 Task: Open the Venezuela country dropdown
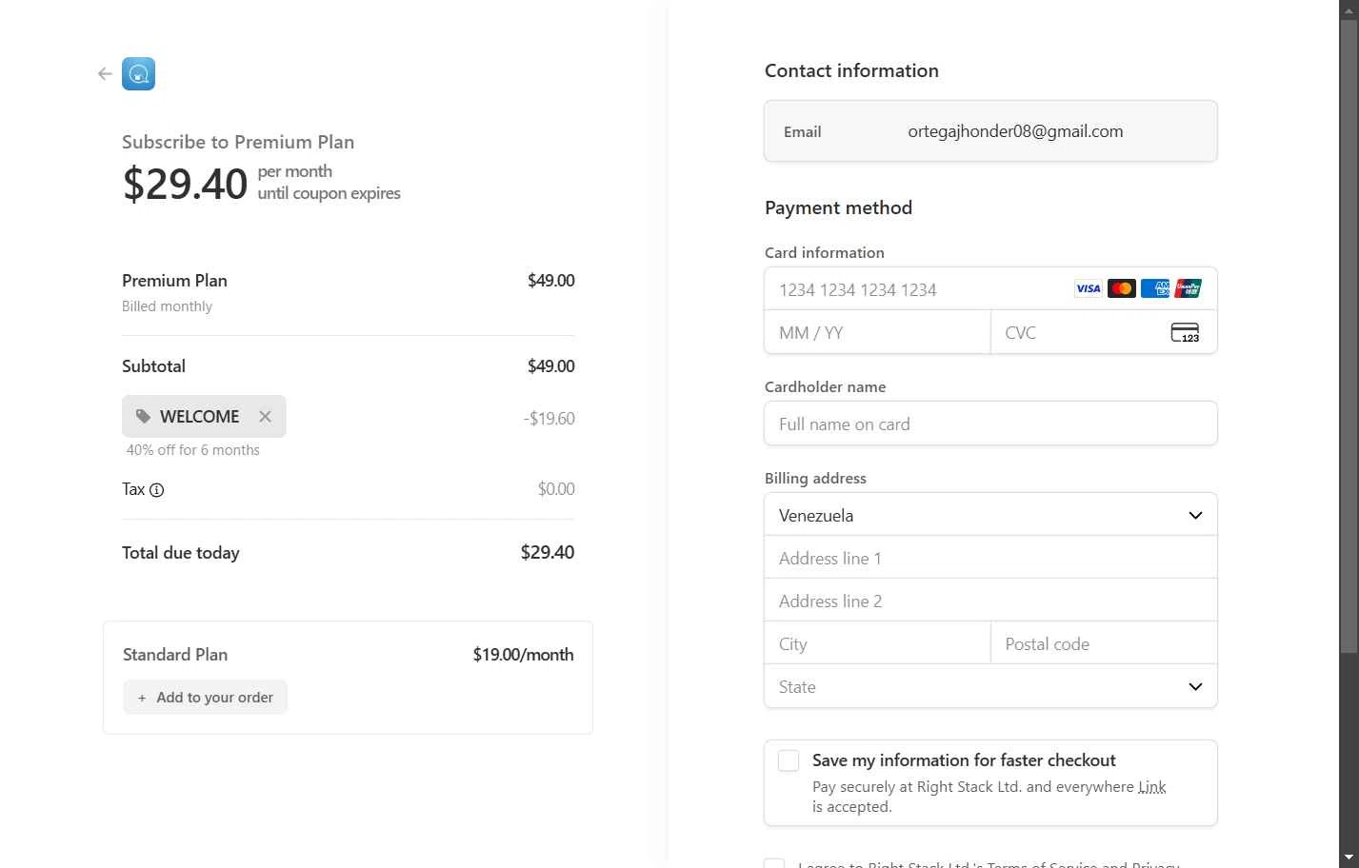(990, 515)
